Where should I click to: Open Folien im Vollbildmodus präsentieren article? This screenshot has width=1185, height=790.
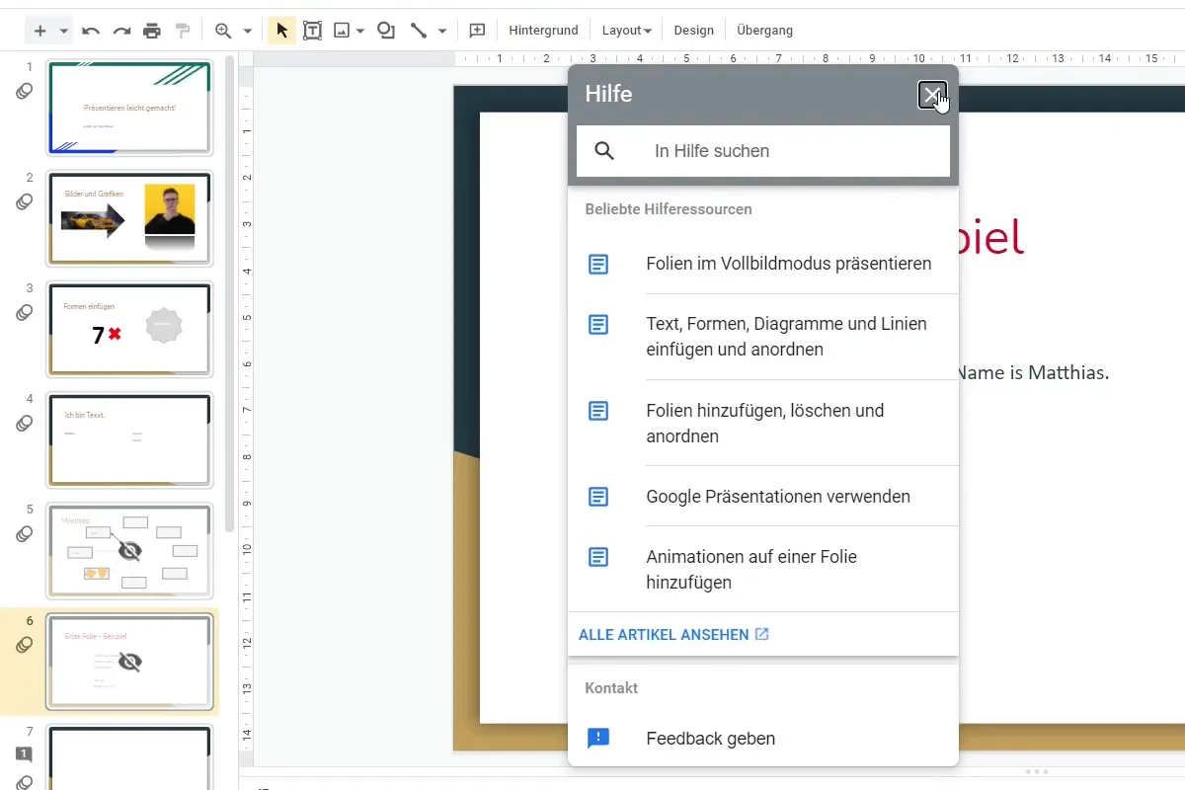[763, 264]
